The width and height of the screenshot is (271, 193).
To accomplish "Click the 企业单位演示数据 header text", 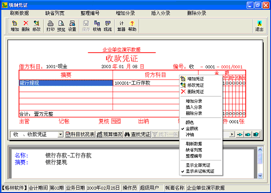I will [122, 50].
